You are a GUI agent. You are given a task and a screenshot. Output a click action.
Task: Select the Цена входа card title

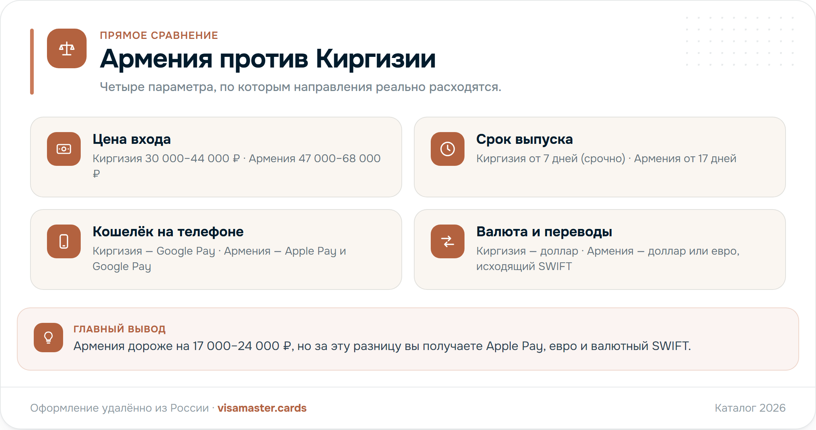click(x=132, y=139)
